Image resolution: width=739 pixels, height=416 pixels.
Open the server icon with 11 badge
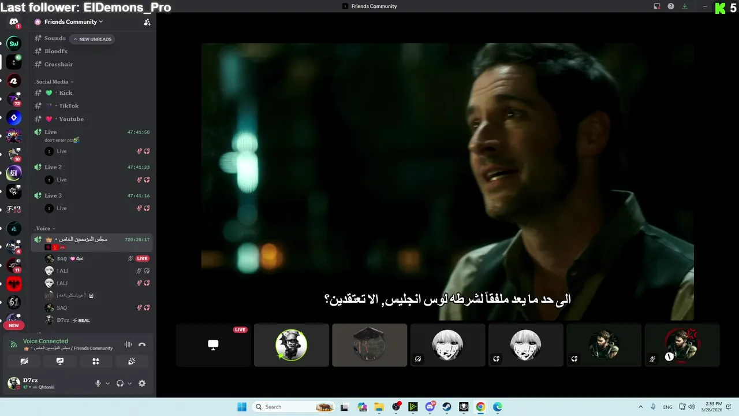click(x=14, y=265)
